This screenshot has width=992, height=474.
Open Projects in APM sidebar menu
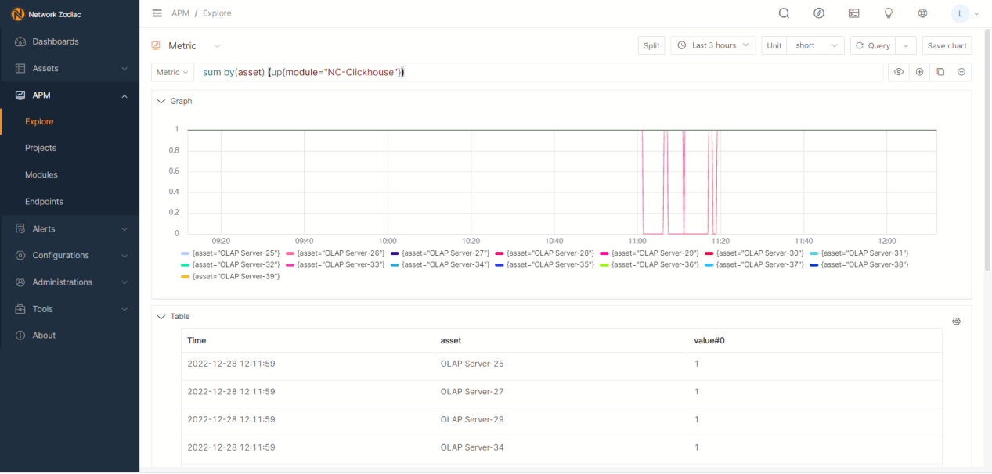tap(41, 148)
